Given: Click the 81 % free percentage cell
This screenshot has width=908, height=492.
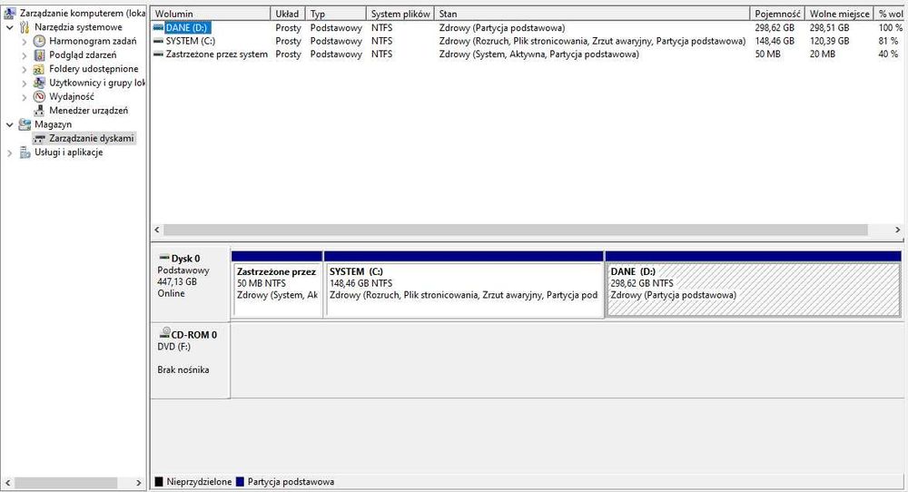Looking at the screenshot, I should [888, 41].
